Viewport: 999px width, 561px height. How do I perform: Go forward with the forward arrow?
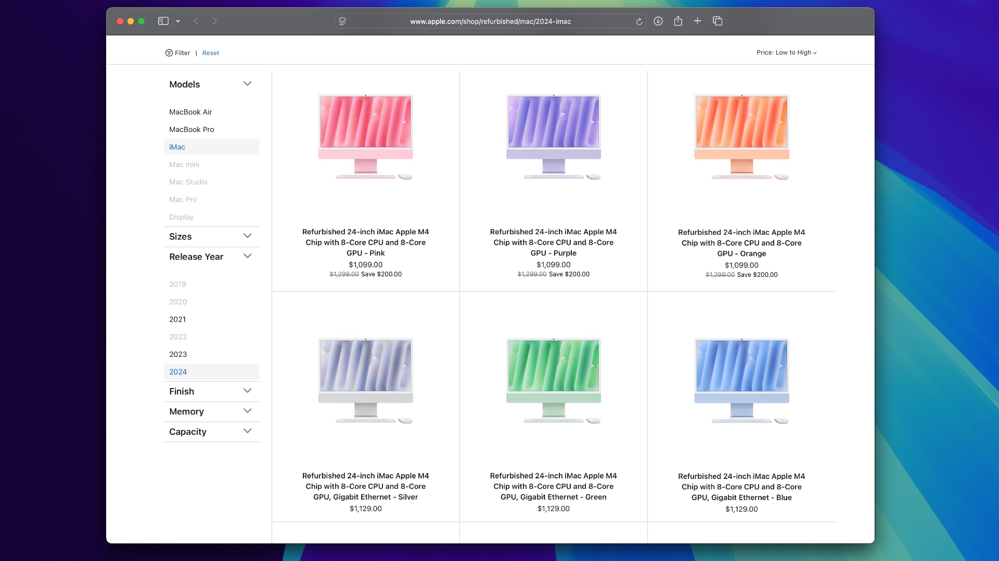(x=214, y=21)
